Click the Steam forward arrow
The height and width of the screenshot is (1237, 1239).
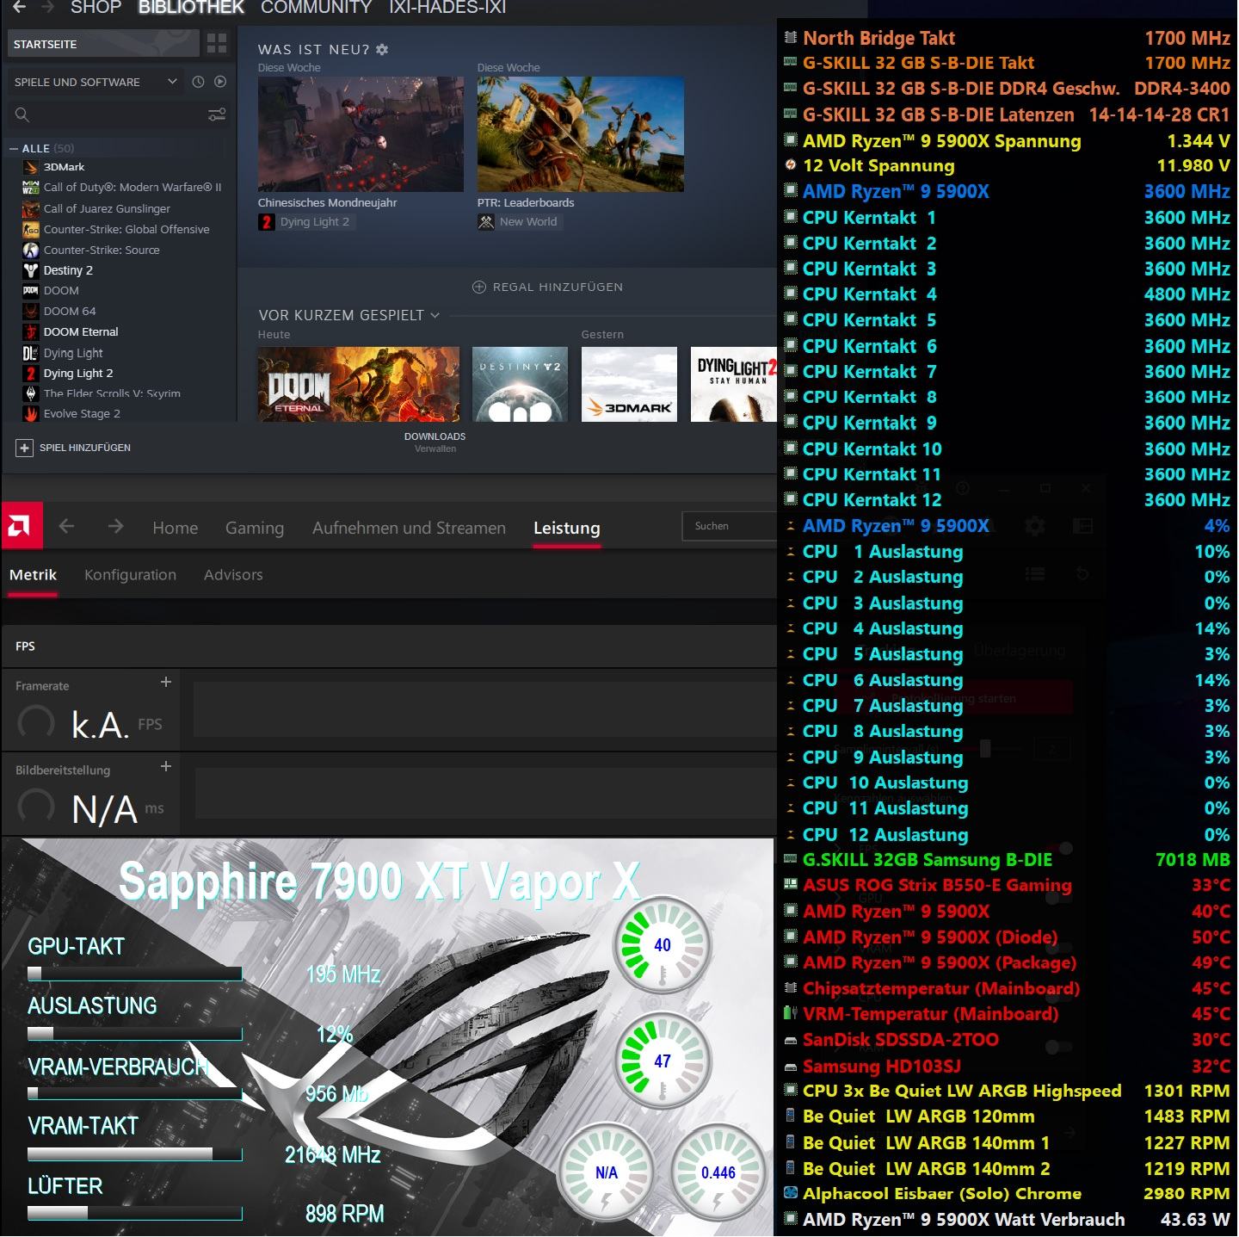click(x=47, y=7)
